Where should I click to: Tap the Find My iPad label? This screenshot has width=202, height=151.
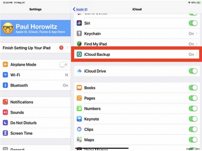(x=95, y=44)
